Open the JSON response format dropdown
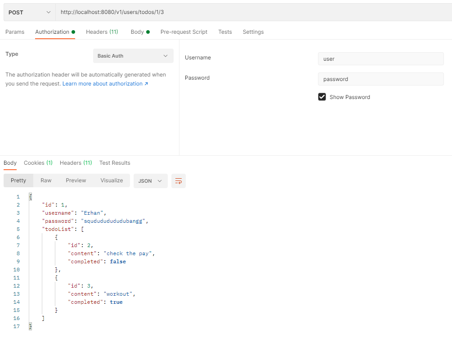 tap(151, 180)
